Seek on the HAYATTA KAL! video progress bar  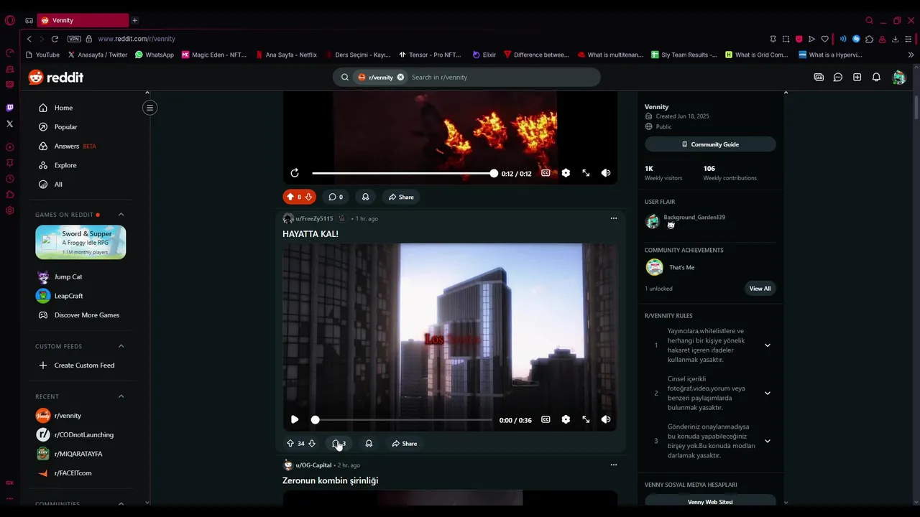click(x=402, y=419)
